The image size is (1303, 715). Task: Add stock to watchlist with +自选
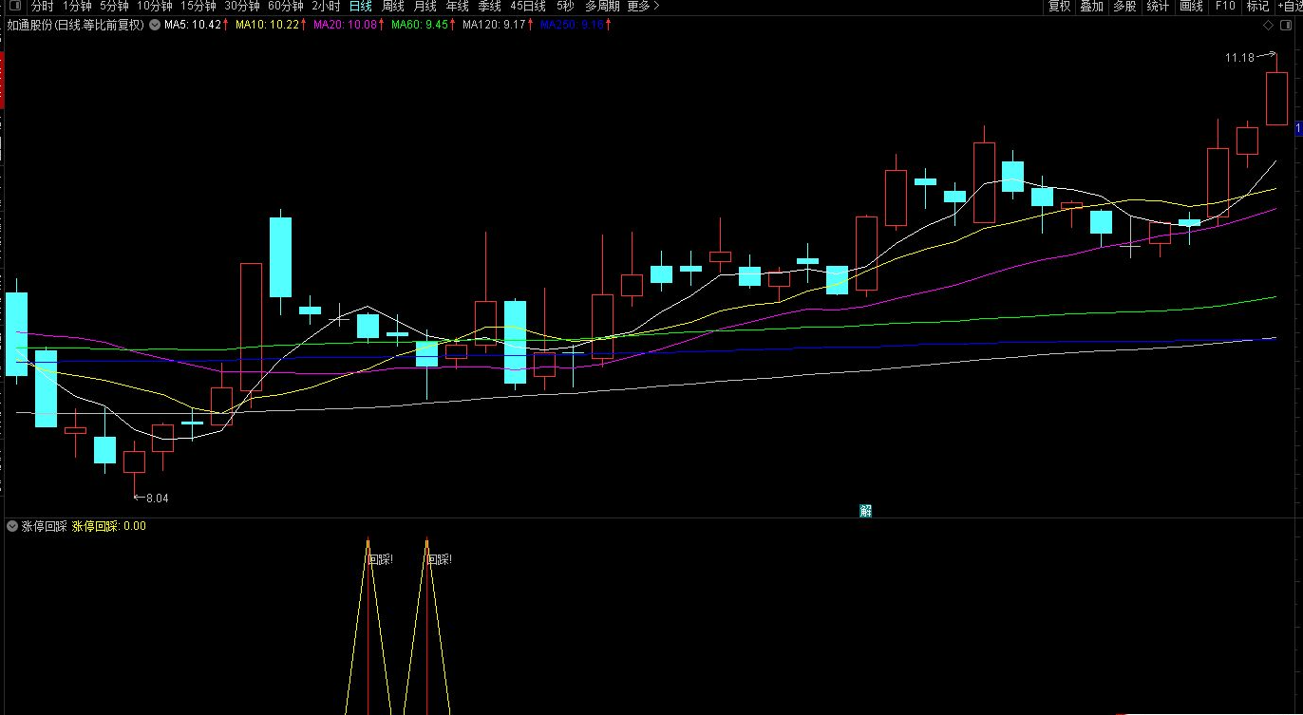(1289, 6)
